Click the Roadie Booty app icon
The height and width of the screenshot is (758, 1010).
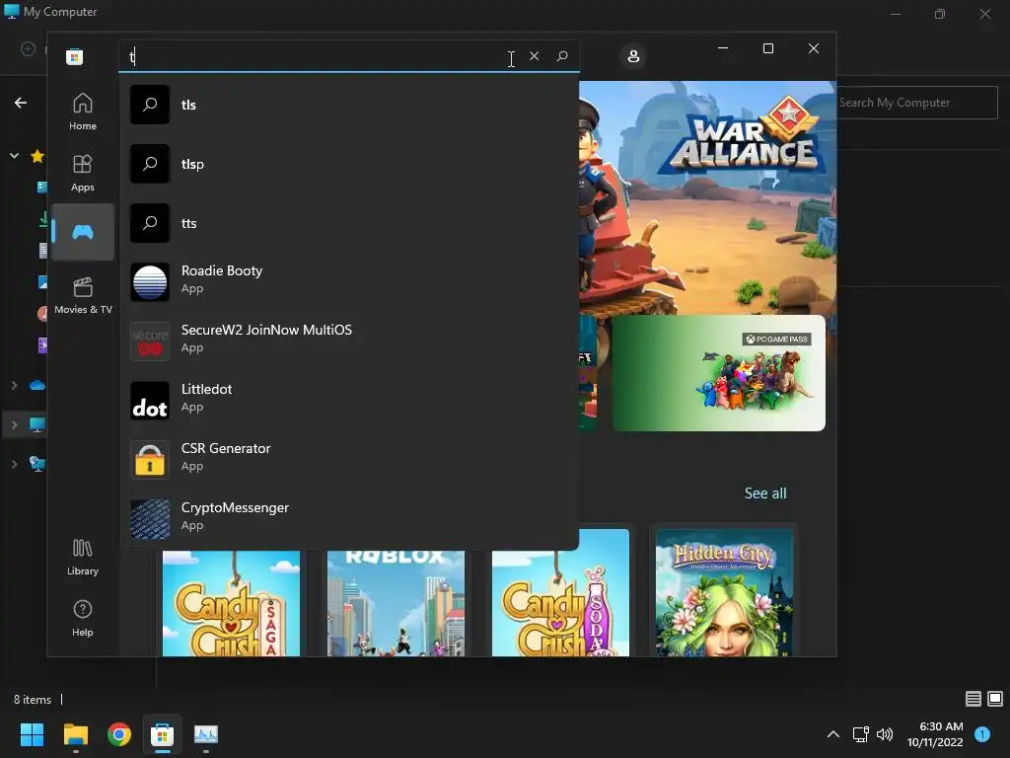coord(150,281)
